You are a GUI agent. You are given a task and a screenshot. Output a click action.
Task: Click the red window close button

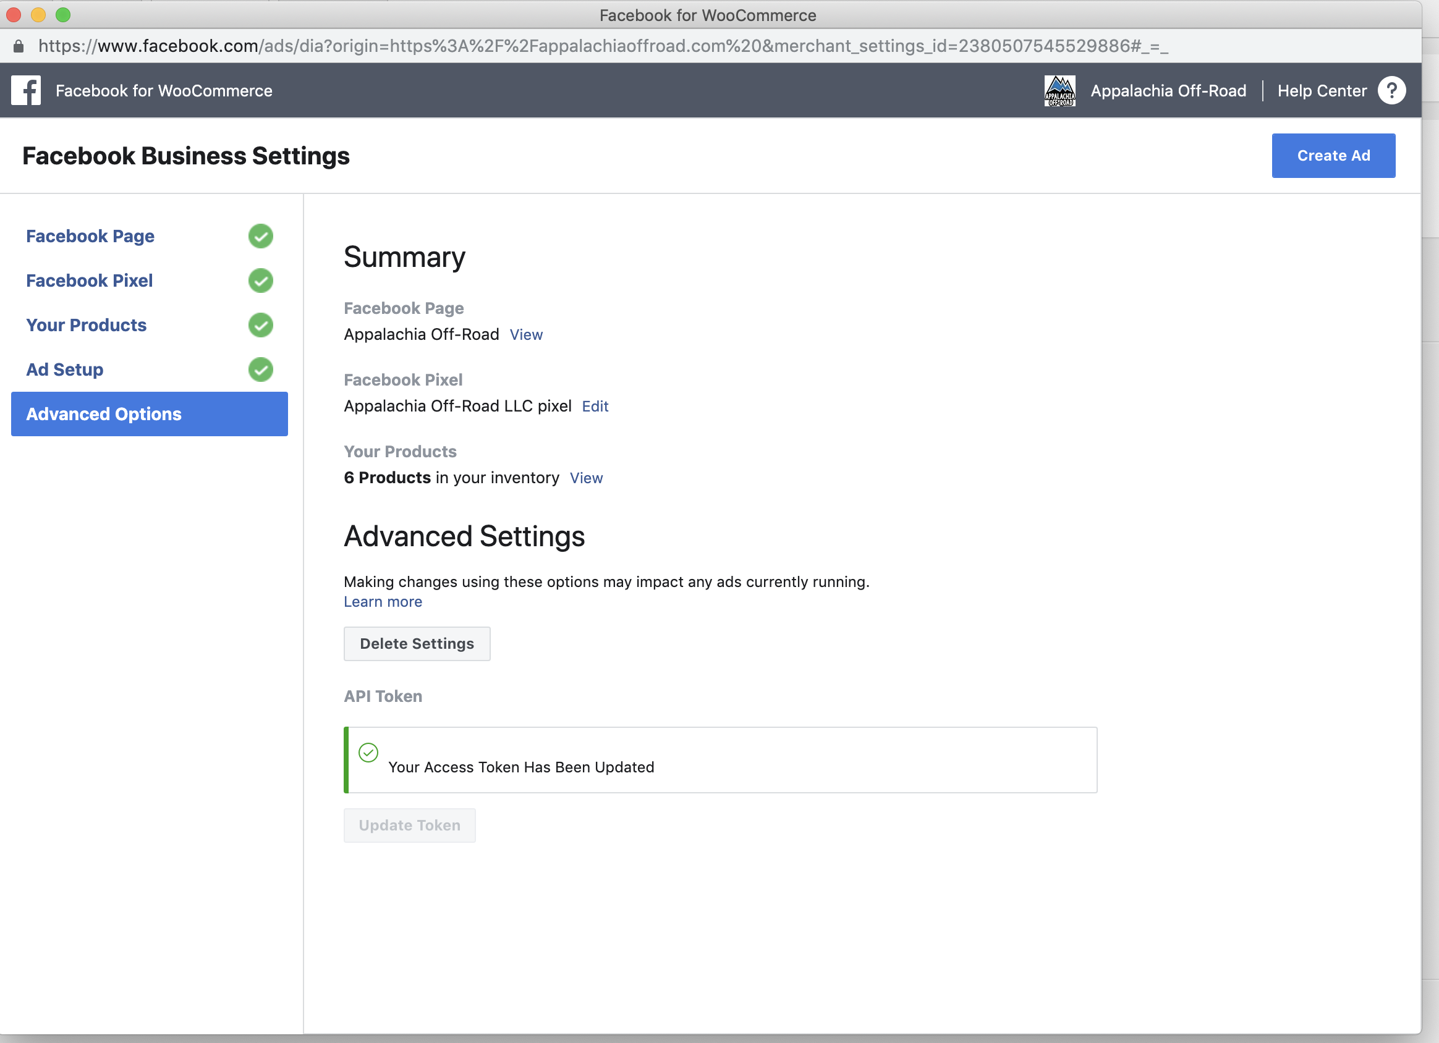14,15
